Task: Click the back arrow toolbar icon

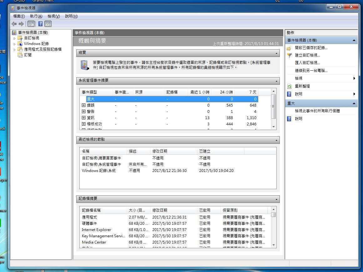Action: coord(14,24)
